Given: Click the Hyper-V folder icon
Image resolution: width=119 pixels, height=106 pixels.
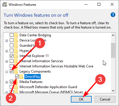Looking at the screenshot, I should pos(16,51).
